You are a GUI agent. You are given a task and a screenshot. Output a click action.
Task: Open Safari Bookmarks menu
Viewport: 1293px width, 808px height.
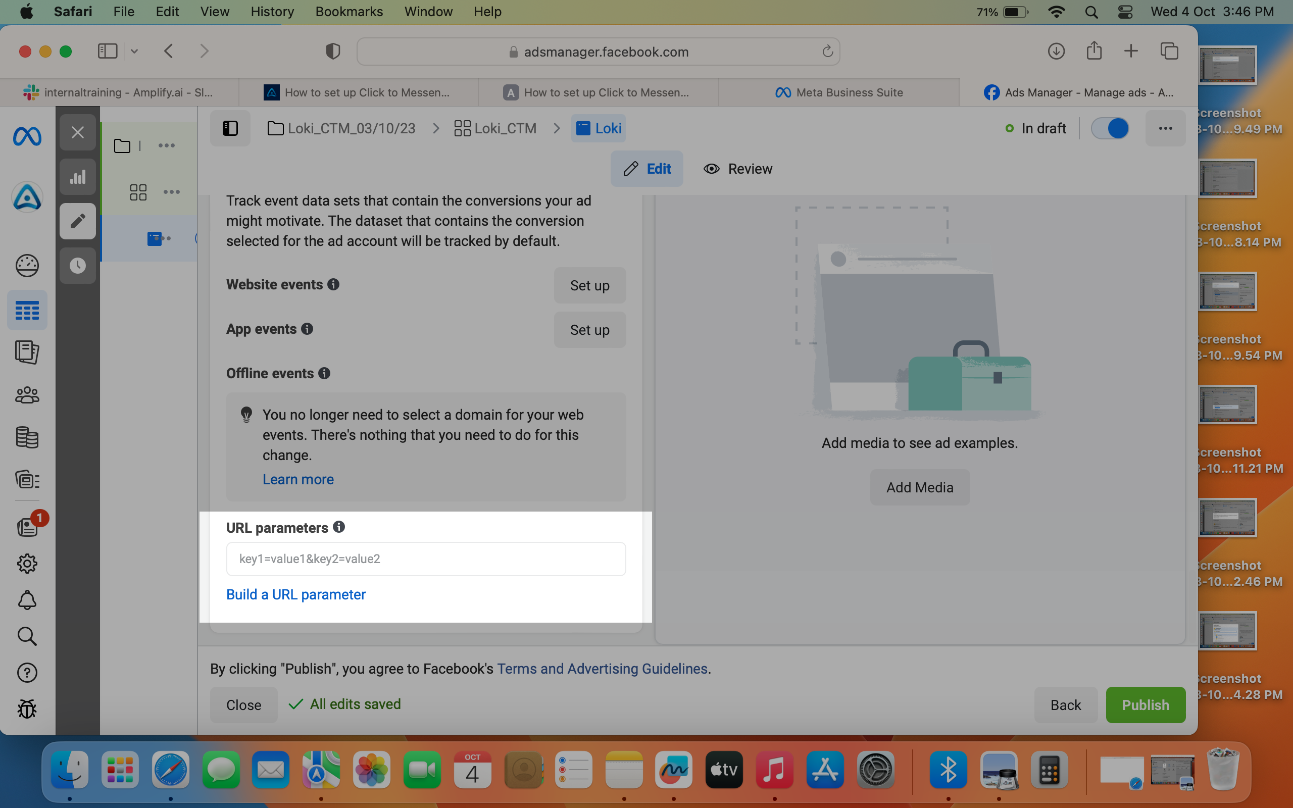pyautogui.click(x=349, y=12)
